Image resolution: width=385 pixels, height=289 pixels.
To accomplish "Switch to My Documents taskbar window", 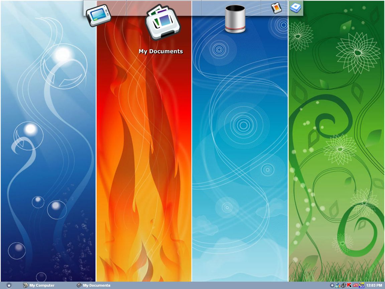I will 93,285.
